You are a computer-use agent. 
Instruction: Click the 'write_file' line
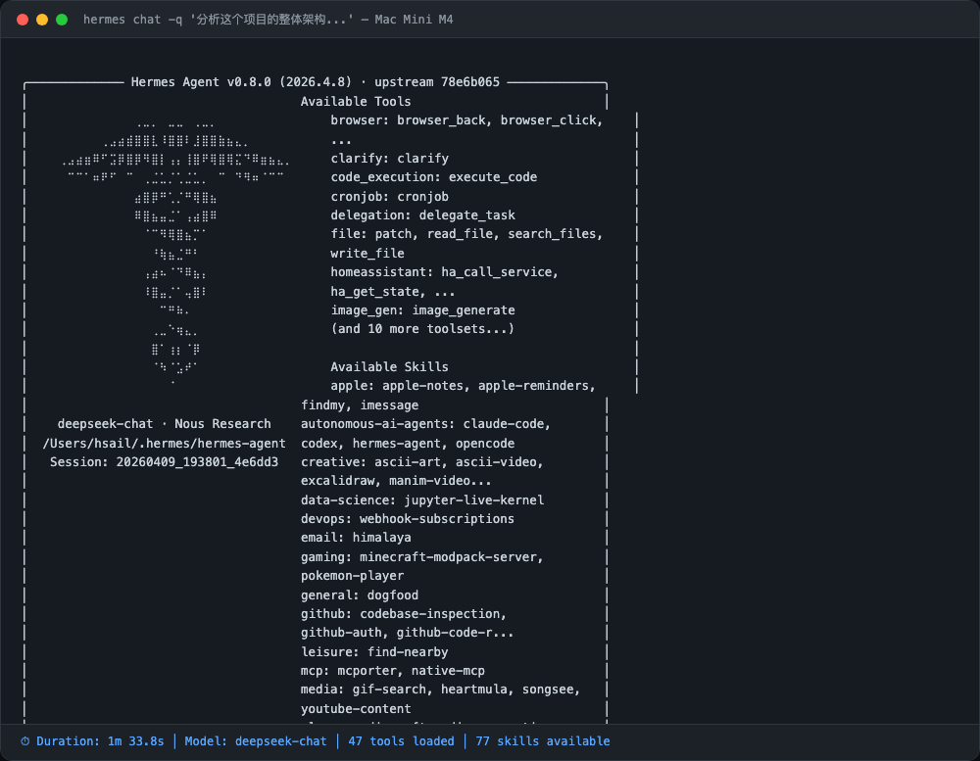[367, 253]
